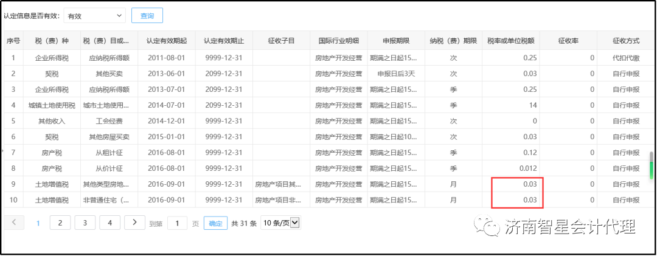Click the 税（费）种 column header
The width and height of the screenshot is (657, 256).
[x=52, y=41]
